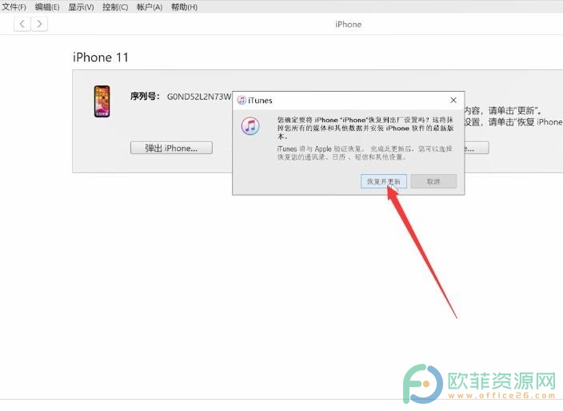The width and height of the screenshot is (563, 411).
Task: Click the iPhone title at top center
Action: pyautogui.click(x=349, y=25)
